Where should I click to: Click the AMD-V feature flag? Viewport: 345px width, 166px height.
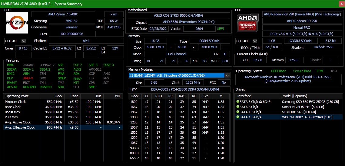click(28, 78)
